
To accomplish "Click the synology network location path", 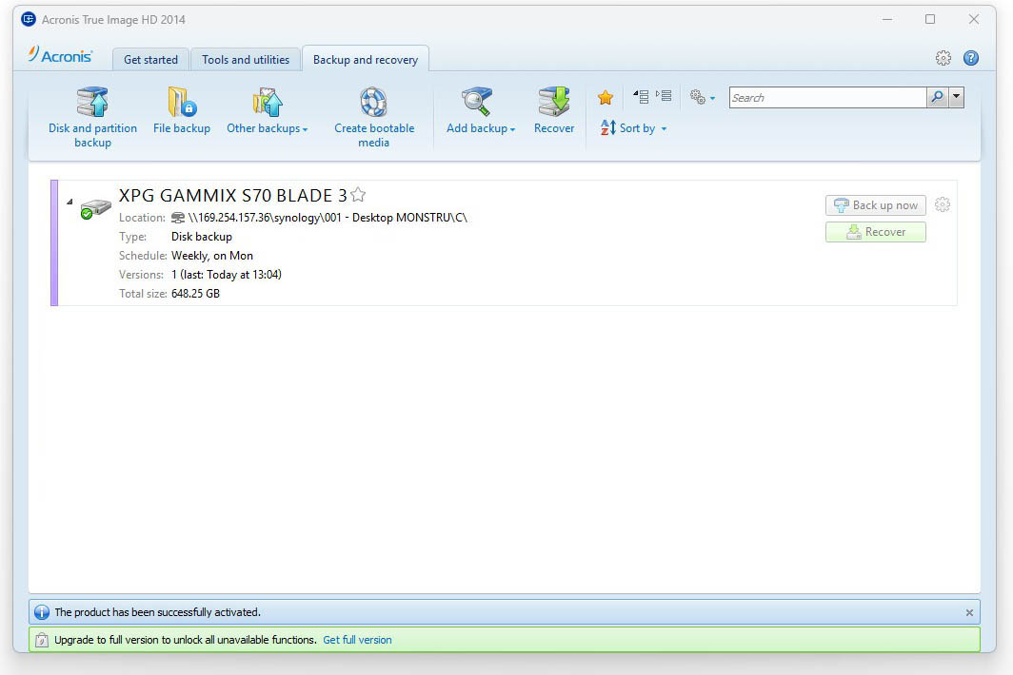I will pyautogui.click(x=328, y=218).
